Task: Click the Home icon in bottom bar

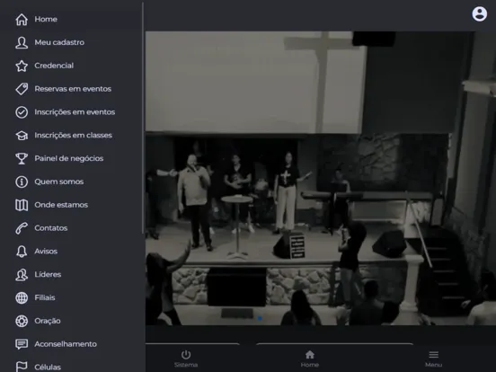Action: (310, 355)
